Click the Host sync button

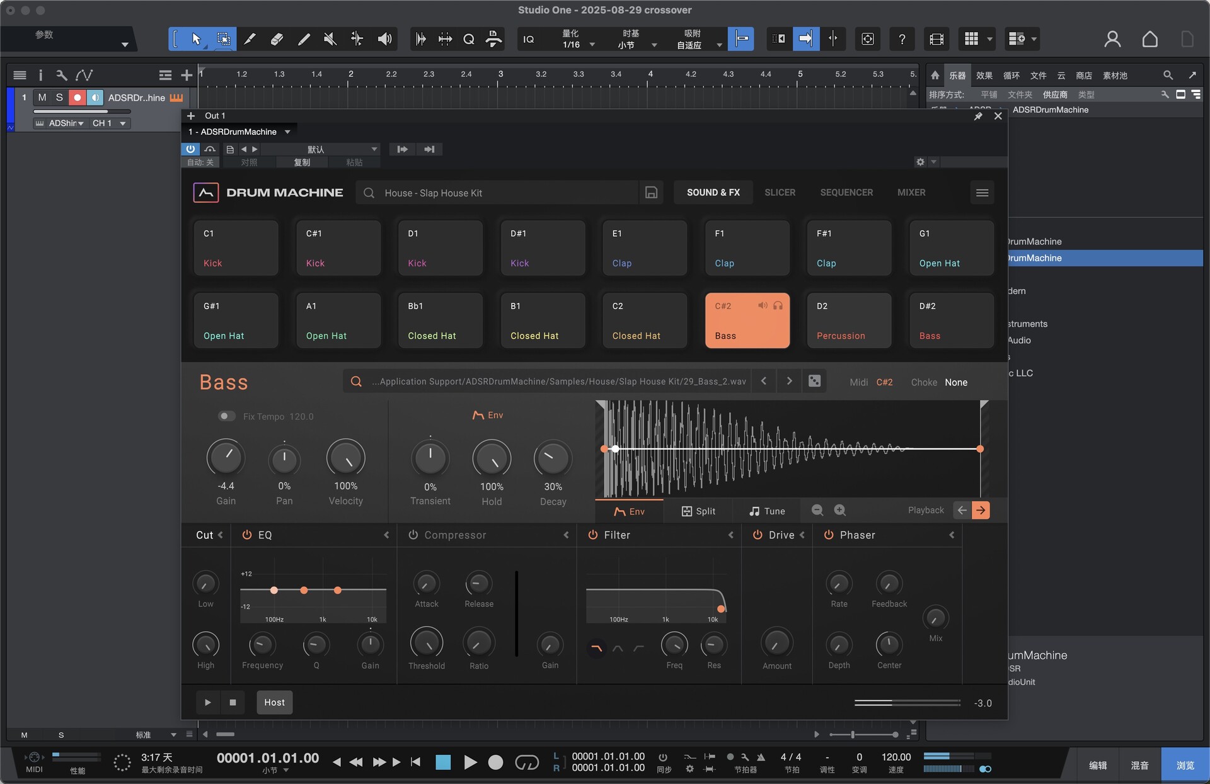pos(274,702)
